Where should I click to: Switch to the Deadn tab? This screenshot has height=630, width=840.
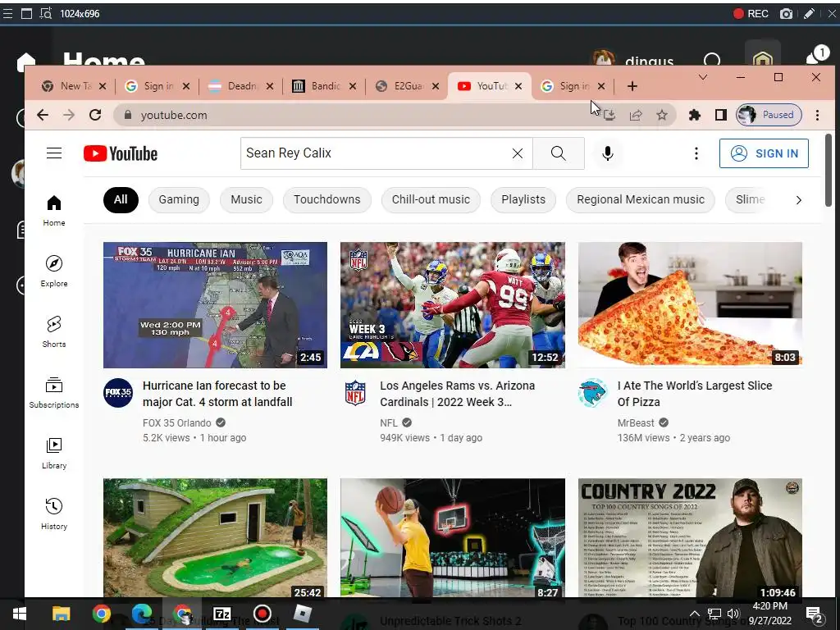(240, 86)
